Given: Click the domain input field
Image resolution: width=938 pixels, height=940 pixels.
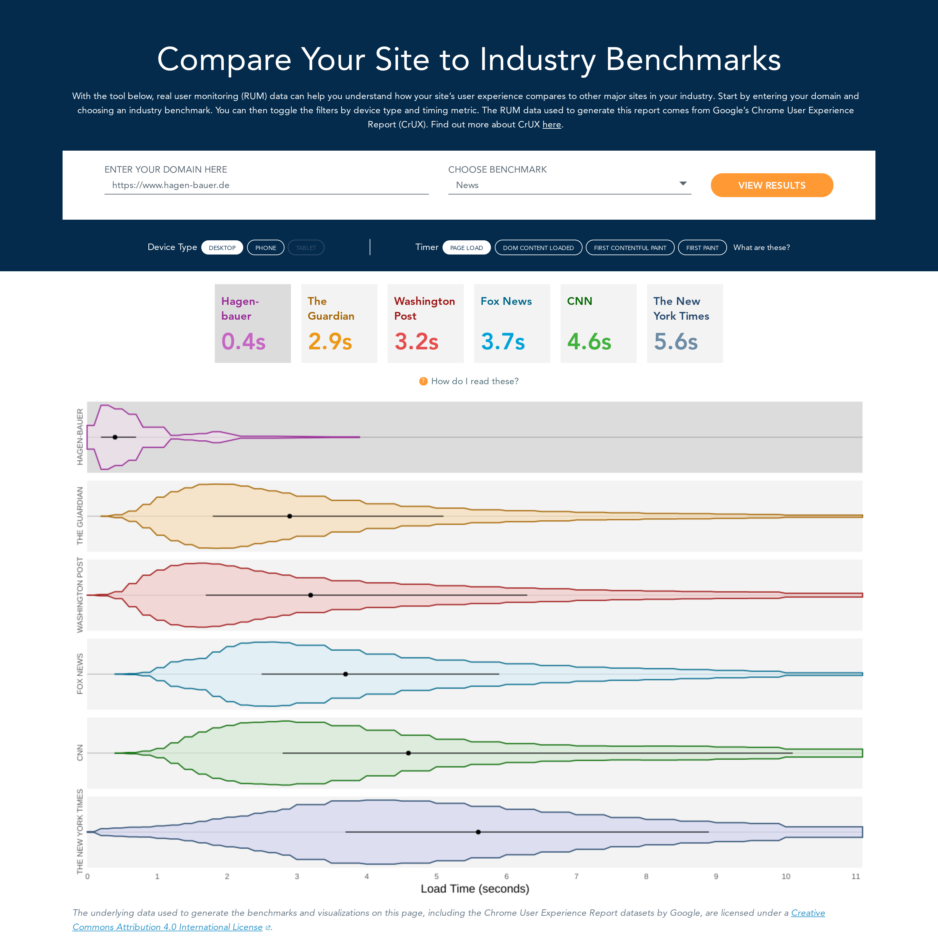Looking at the screenshot, I should [x=266, y=185].
